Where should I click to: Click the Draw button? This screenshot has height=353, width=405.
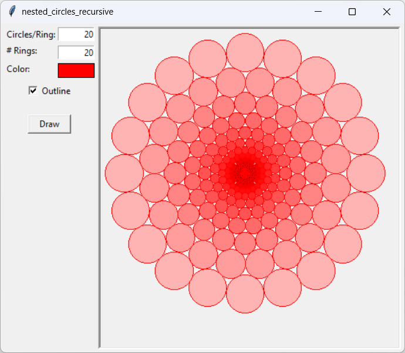(49, 124)
